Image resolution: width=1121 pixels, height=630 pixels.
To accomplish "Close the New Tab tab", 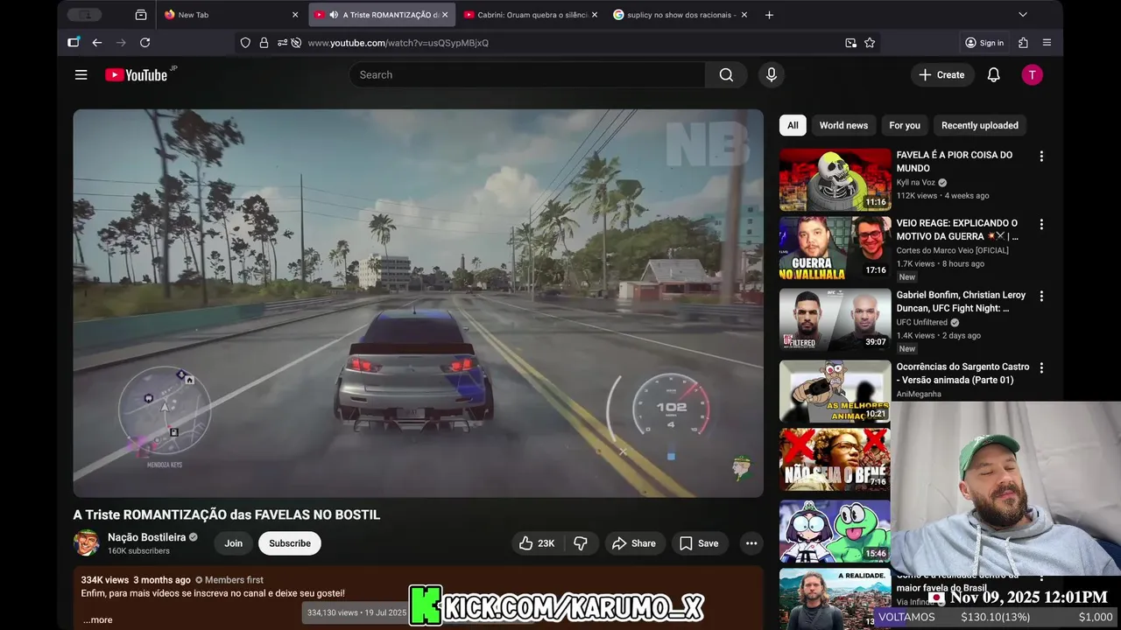I will click(295, 15).
